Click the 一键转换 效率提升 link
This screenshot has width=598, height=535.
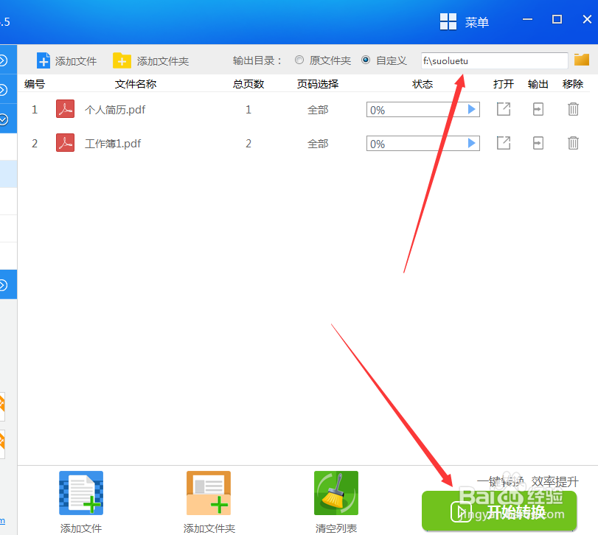[x=528, y=480]
